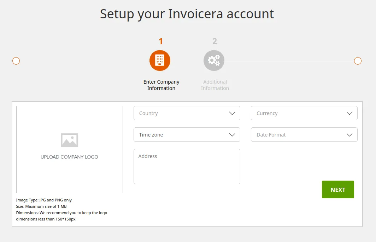Click the 'Dimensions: We recommend you' note

point(61,216)
